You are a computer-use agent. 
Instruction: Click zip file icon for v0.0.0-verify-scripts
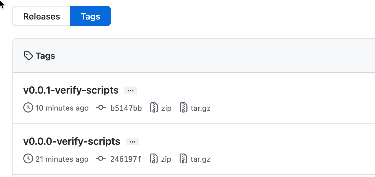154,159
